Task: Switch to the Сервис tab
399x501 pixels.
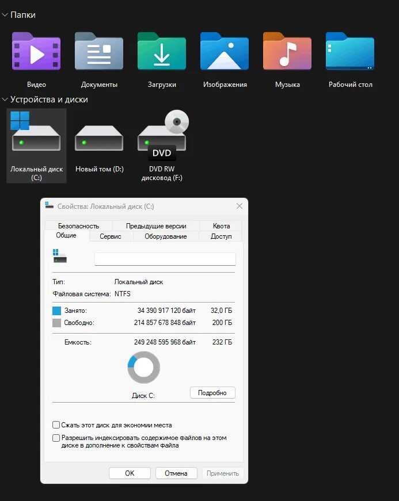Action: click(x=111, y=236)
